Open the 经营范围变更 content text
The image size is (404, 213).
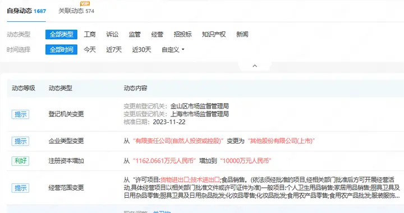point(262,188)
